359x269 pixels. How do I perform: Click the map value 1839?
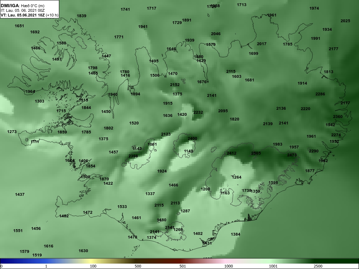click(81, 16)
